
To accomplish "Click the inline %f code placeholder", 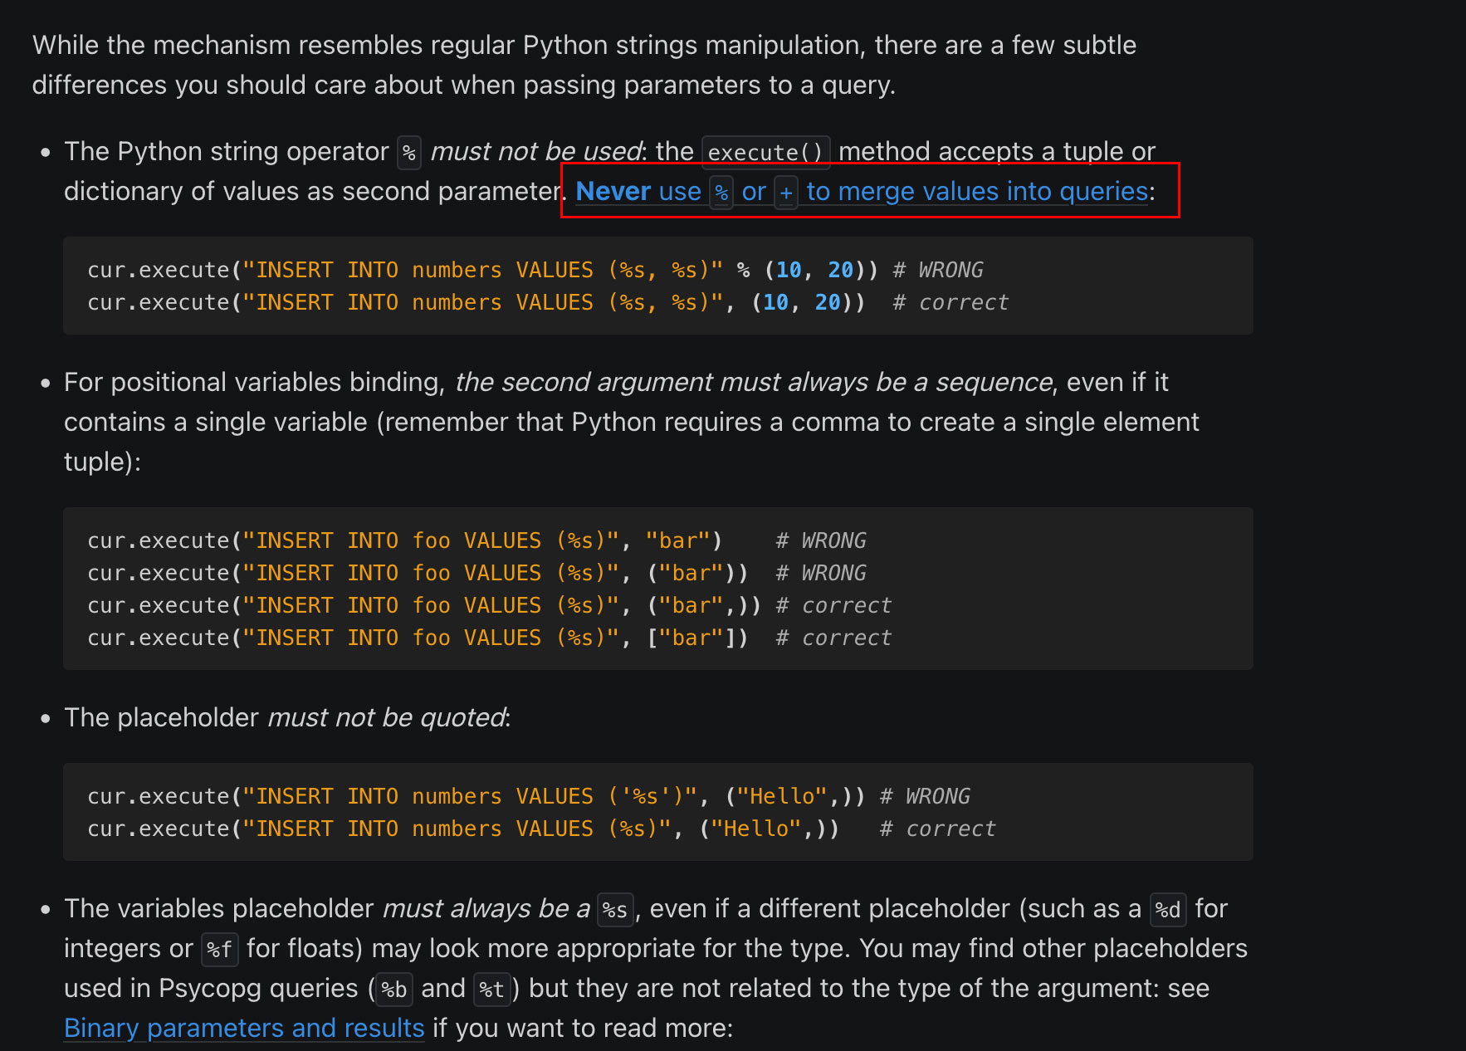I will [x=220, y=950].
